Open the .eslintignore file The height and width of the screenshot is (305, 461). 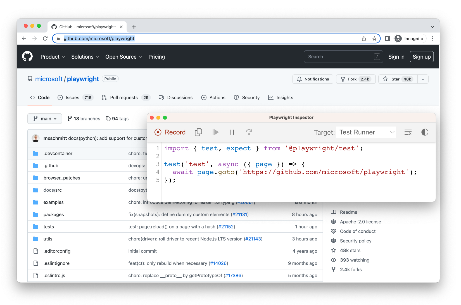(56, 263)
